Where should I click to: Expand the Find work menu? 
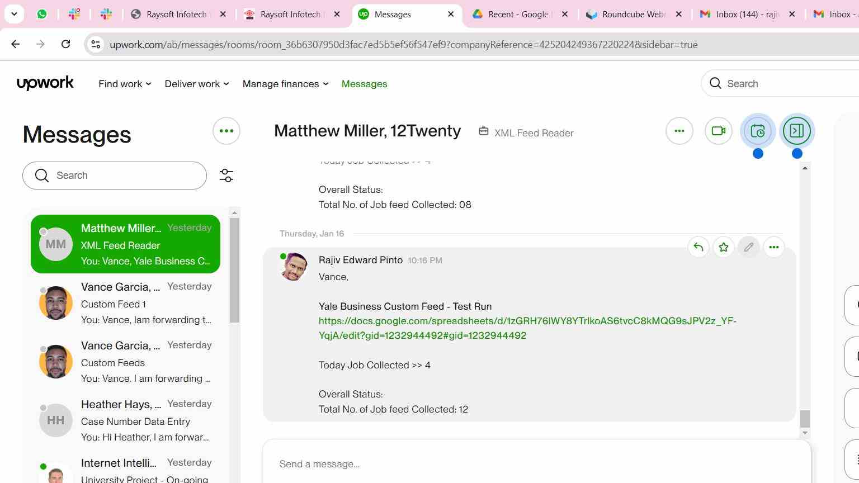pyautogui.click(x=125, y=84)
